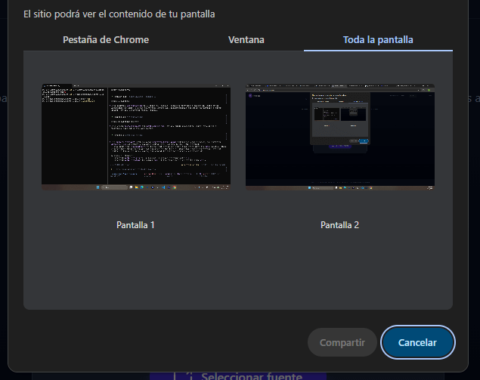Click the screen content notice text
Image resolution: width=480 pixels, height=380 pixels.
tap(119, 14)
